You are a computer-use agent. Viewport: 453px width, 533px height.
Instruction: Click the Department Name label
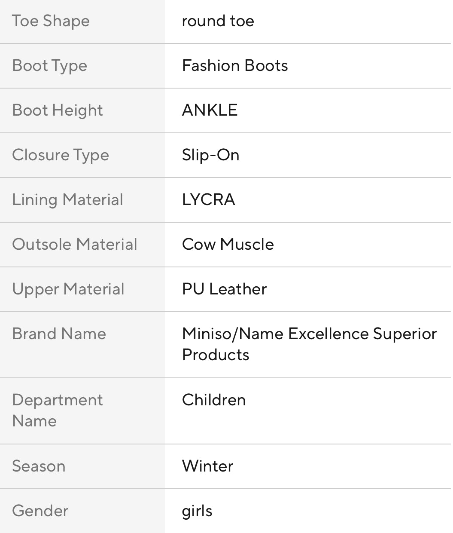click(x=57, y=410)
